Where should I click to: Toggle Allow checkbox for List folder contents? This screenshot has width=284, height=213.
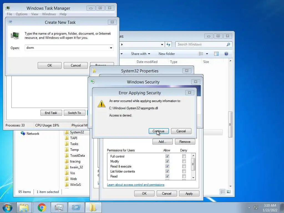pos(167,171)
